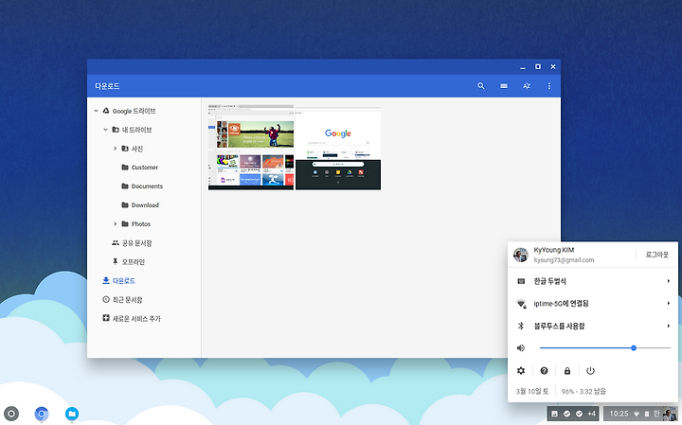Click the 다운로드 title in Files header
The width and height of the screenshot is (682, 425).
click(107, 86)
